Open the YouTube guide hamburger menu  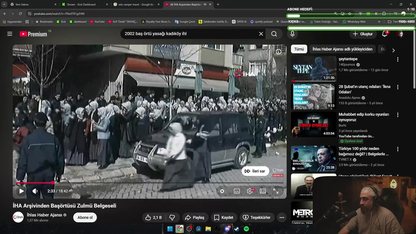10,34
